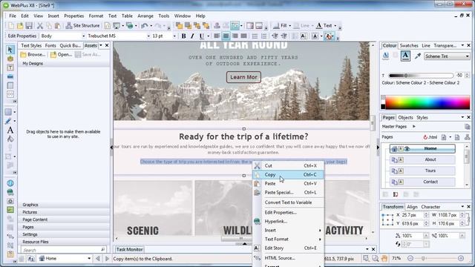Click the Learn More button on page
475x267 pixels.
[243, 77]
